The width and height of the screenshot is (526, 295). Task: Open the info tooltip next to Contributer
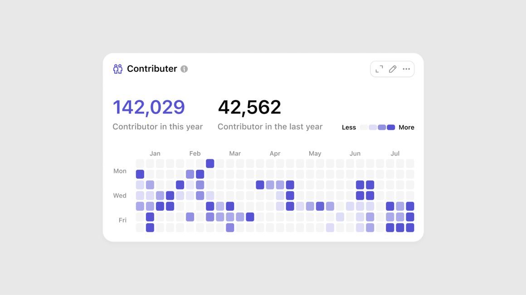coord(184,69)
